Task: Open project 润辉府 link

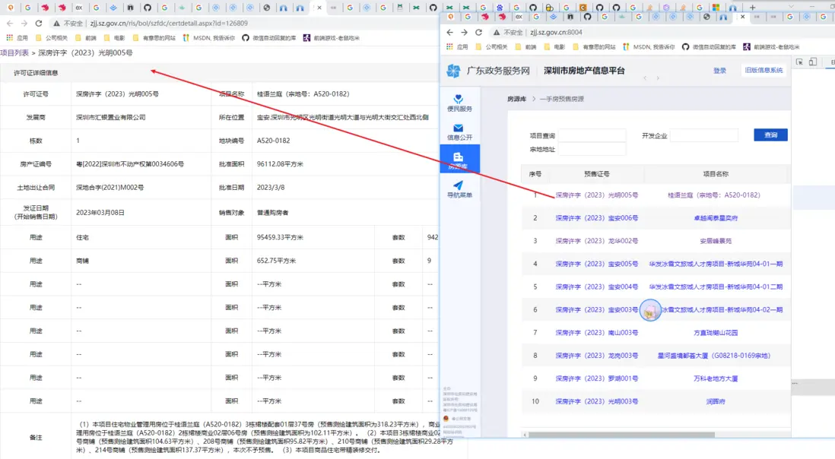Action: point(715,401)
